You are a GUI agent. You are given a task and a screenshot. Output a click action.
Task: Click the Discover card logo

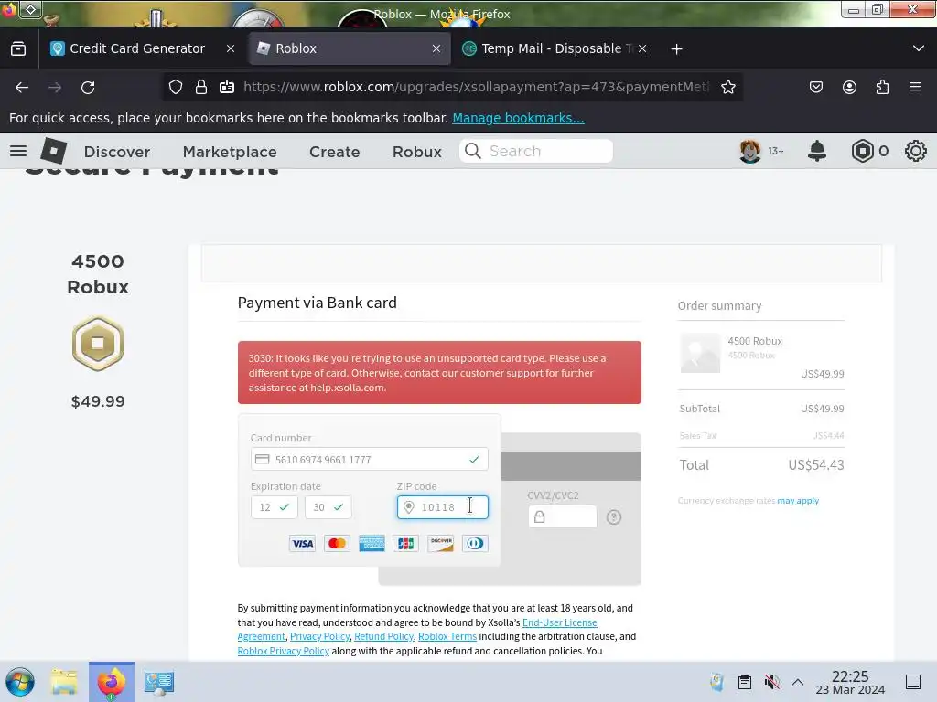(x=440, y=543)
